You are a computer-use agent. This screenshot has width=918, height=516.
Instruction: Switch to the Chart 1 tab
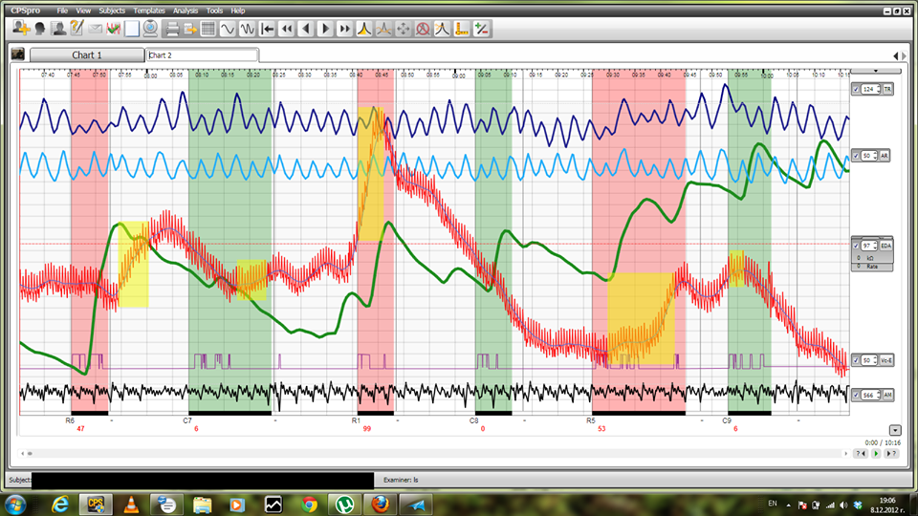pos(87,55)
